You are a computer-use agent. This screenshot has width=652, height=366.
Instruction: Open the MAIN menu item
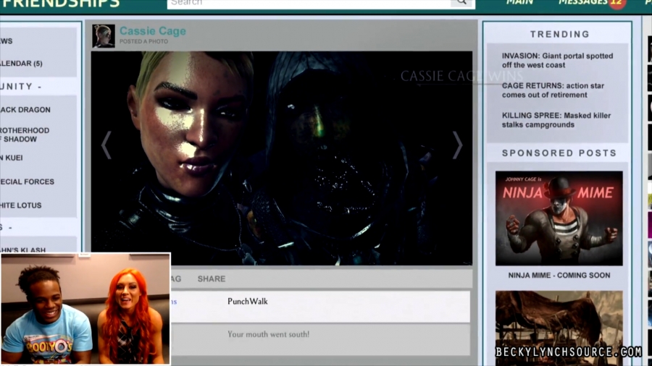[x=519, y=3]
